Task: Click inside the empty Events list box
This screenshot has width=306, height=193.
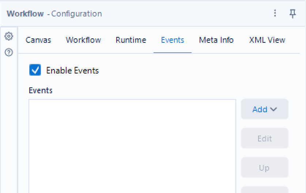Action: tap(132, 146)
